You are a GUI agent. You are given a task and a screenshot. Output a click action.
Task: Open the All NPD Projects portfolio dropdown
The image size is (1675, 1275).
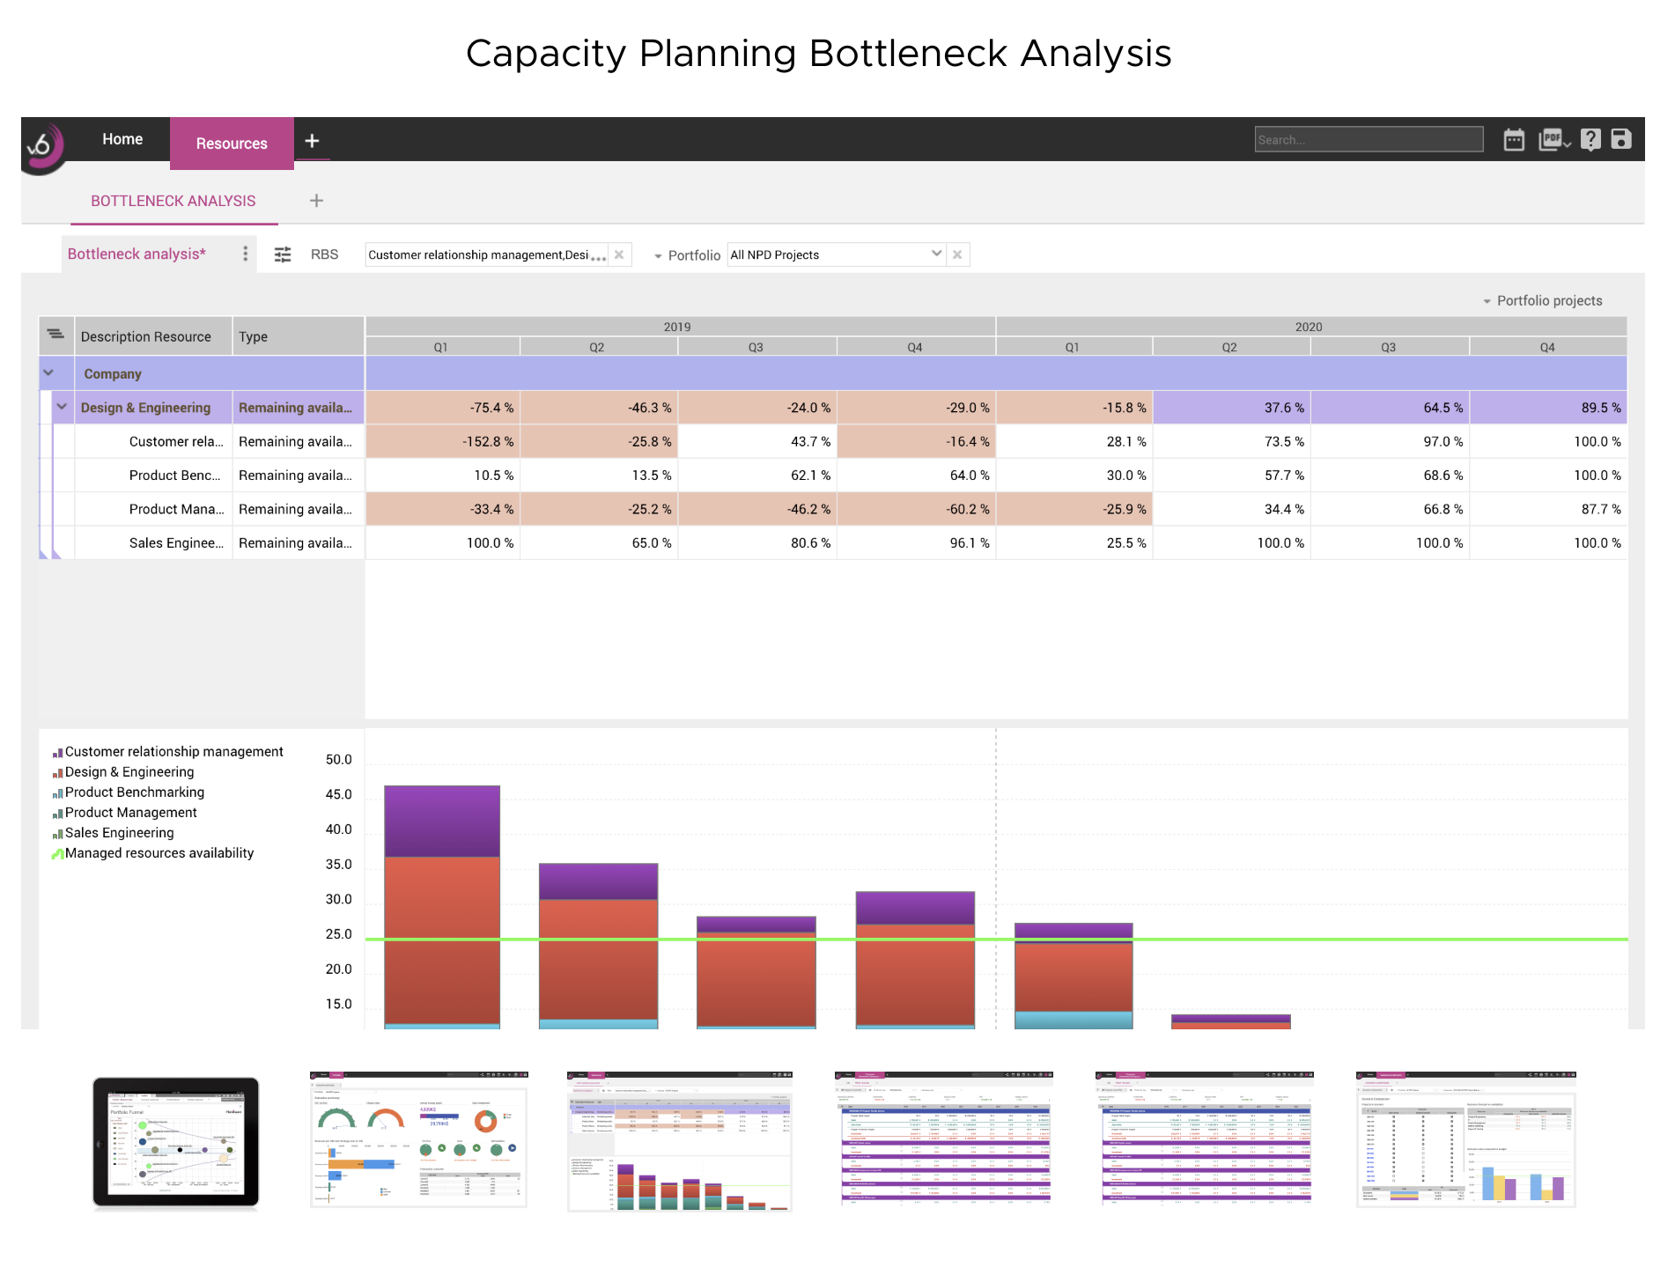pyautogui.click(x=936, y=254)
